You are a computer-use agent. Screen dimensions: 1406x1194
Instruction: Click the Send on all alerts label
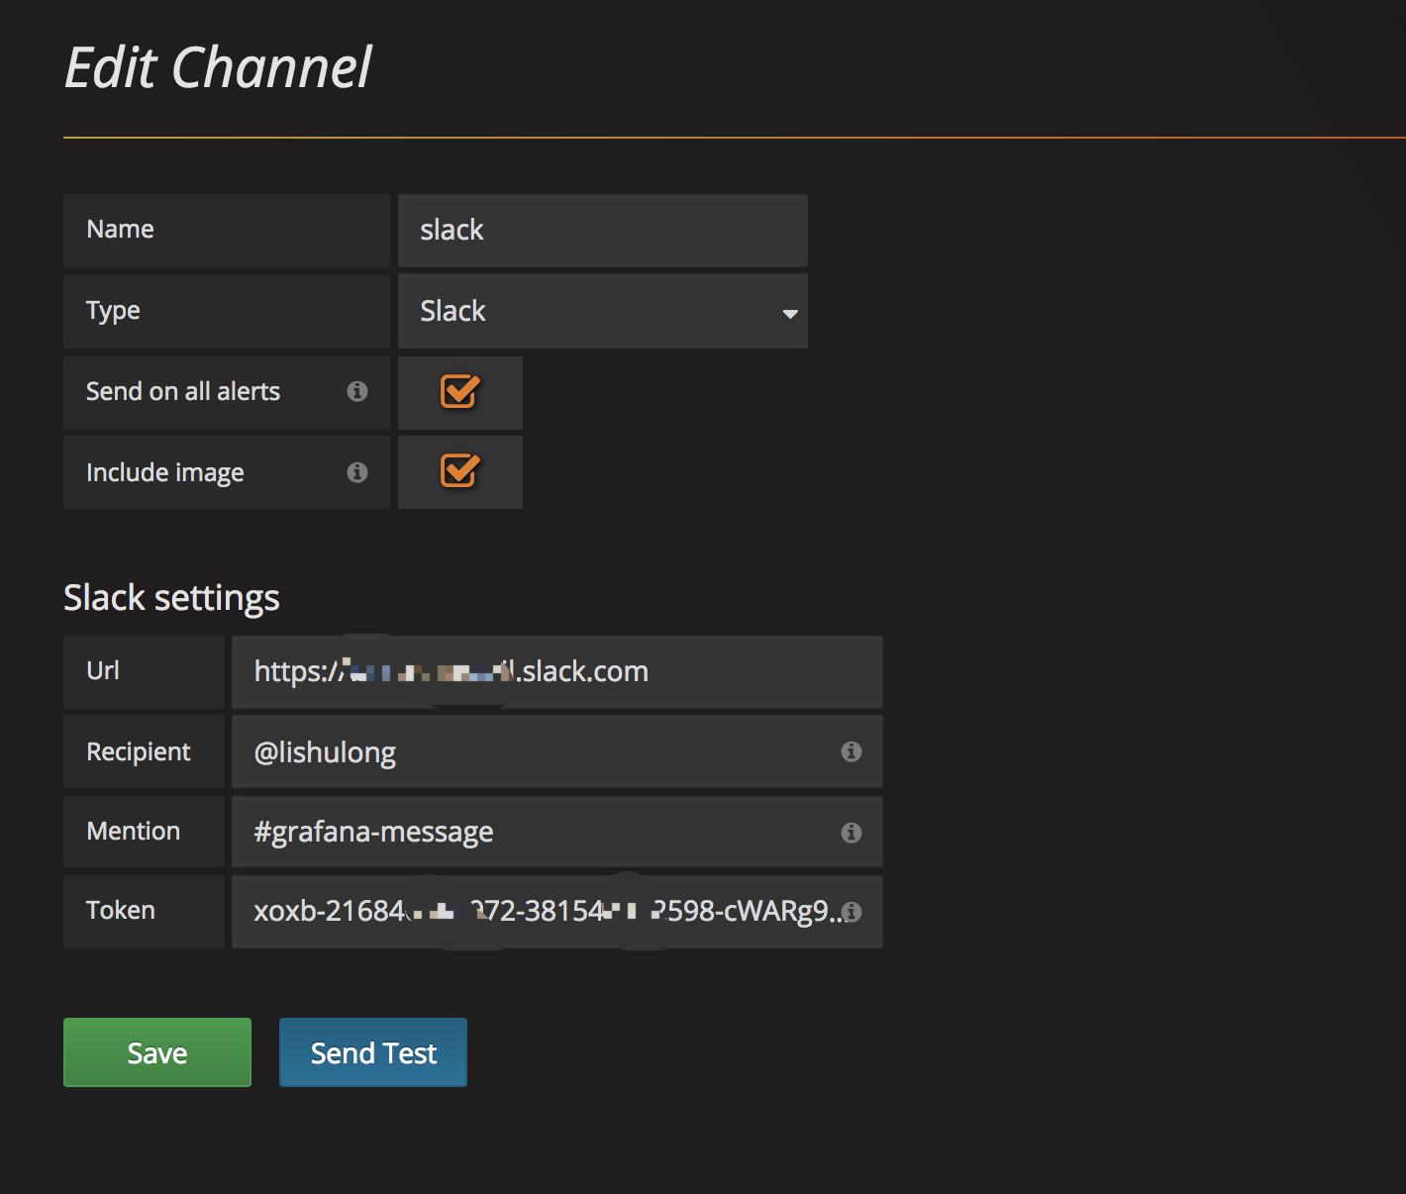coord(183,392)
